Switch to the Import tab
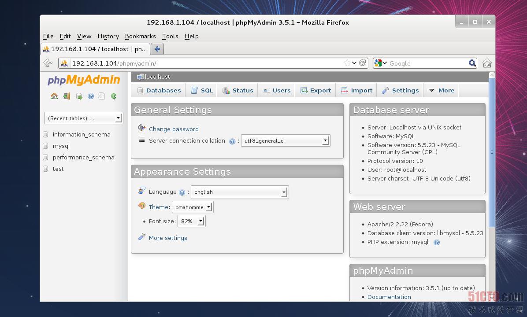527x317 pixels. [356, 90]
